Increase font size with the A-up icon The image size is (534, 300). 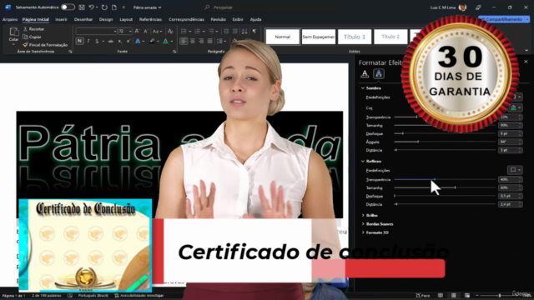137,32
